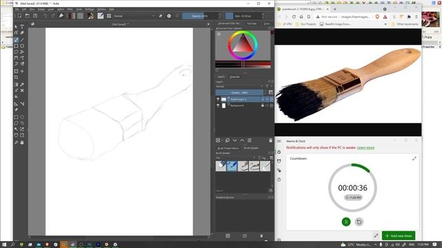
Task: Open a file using Krita toolbar icon
Action: 28,16
